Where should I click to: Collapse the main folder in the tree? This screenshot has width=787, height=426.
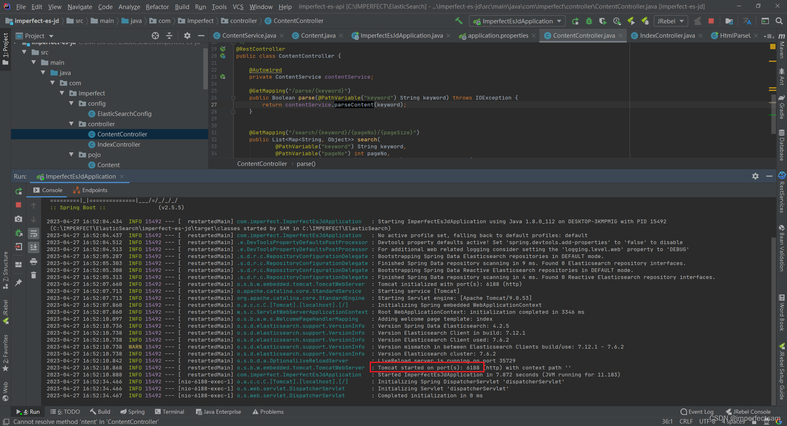coord(34,62)
